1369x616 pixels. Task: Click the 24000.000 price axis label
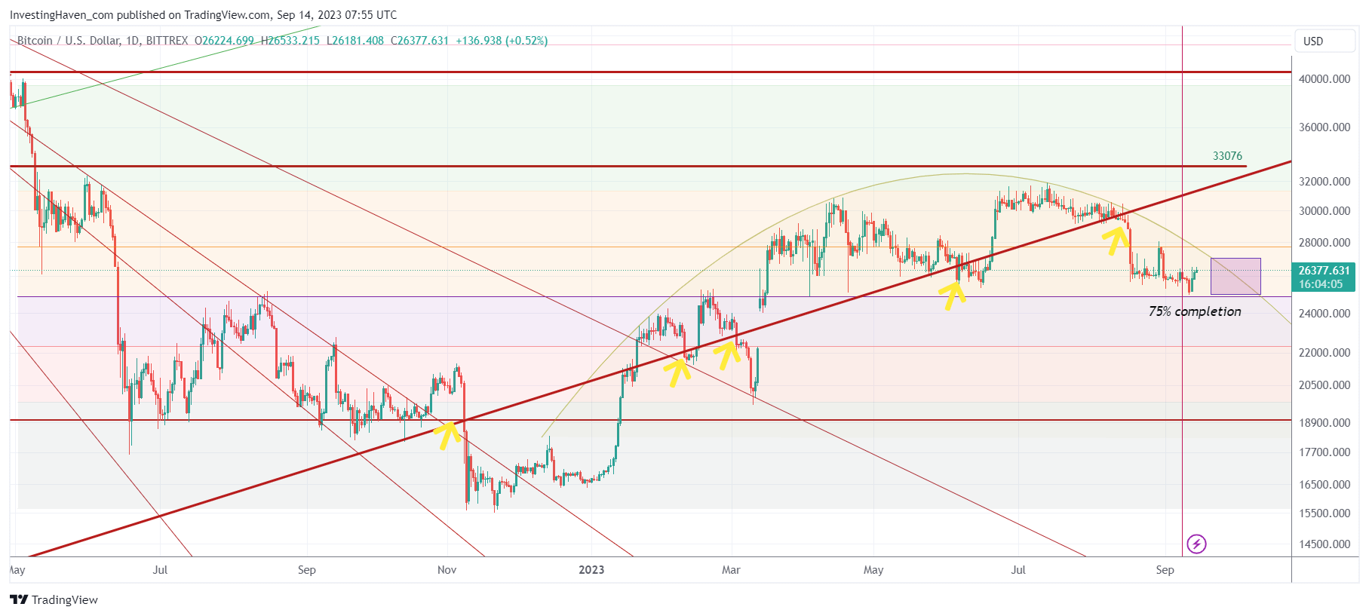1324,314
